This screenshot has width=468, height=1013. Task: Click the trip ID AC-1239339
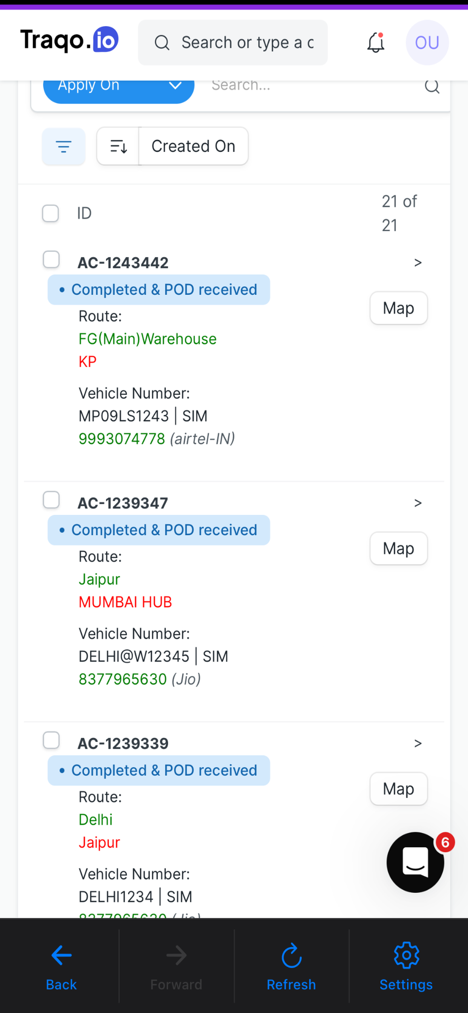(x=123, y=743)
